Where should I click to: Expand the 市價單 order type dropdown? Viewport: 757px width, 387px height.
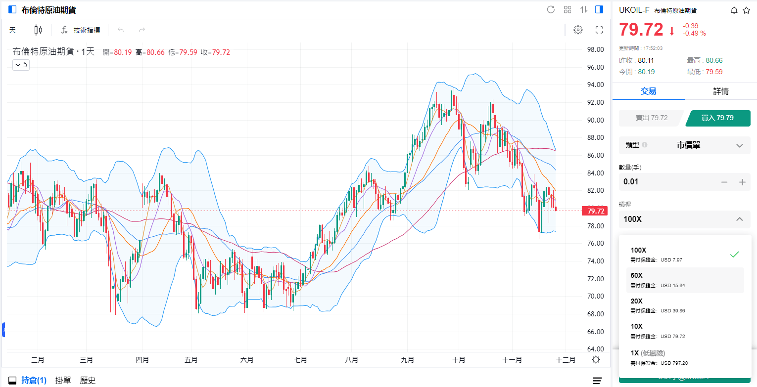click(685, 145)
